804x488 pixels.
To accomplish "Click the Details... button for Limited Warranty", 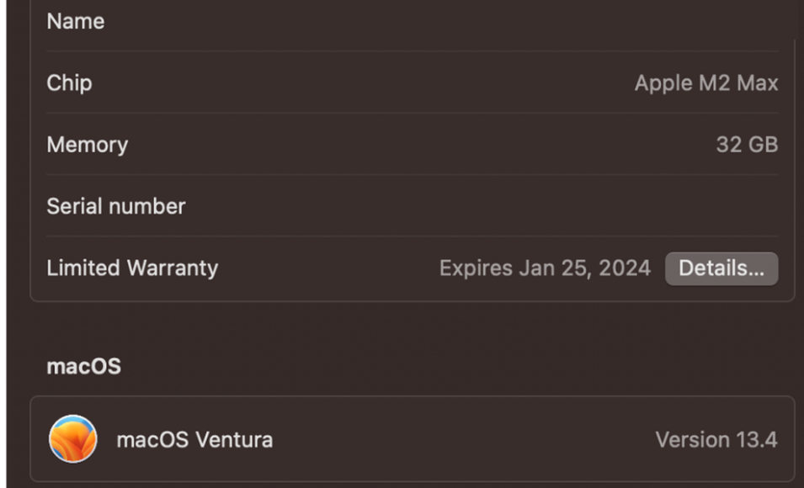I will click(721, 268).
